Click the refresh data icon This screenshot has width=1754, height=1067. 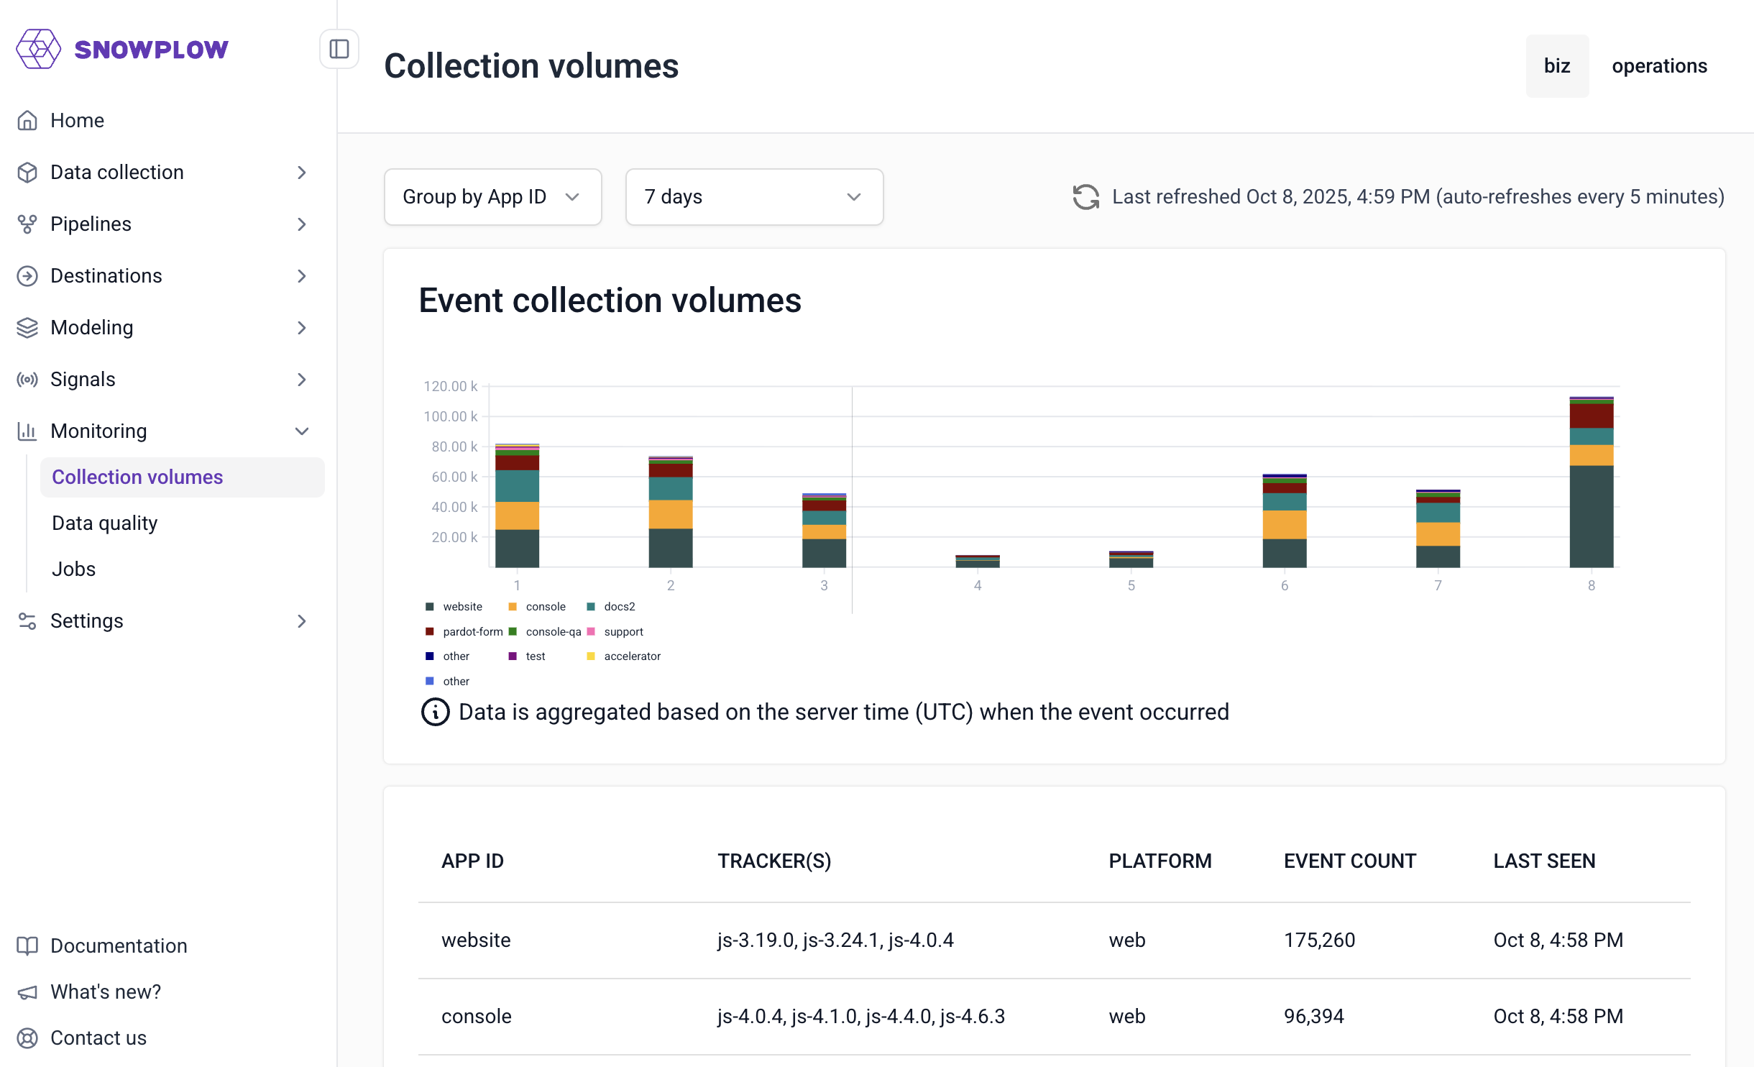[x=1085, y=197]
